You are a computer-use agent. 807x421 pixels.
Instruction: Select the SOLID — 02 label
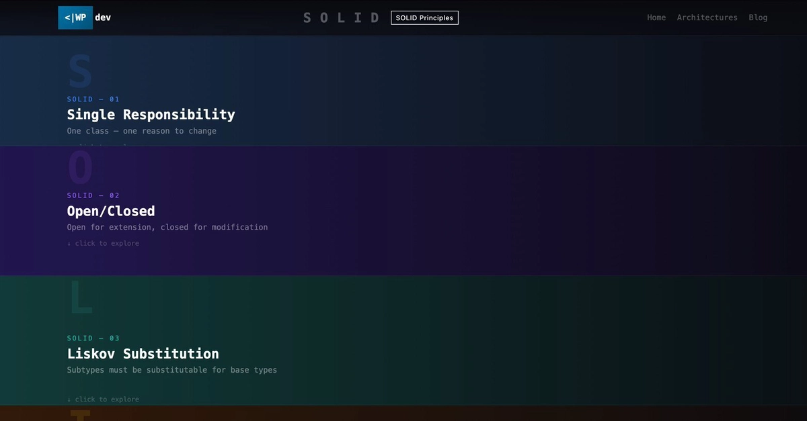point(93,195)
